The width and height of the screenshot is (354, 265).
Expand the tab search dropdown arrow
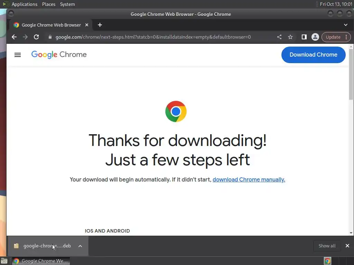(x=346, y=25)
